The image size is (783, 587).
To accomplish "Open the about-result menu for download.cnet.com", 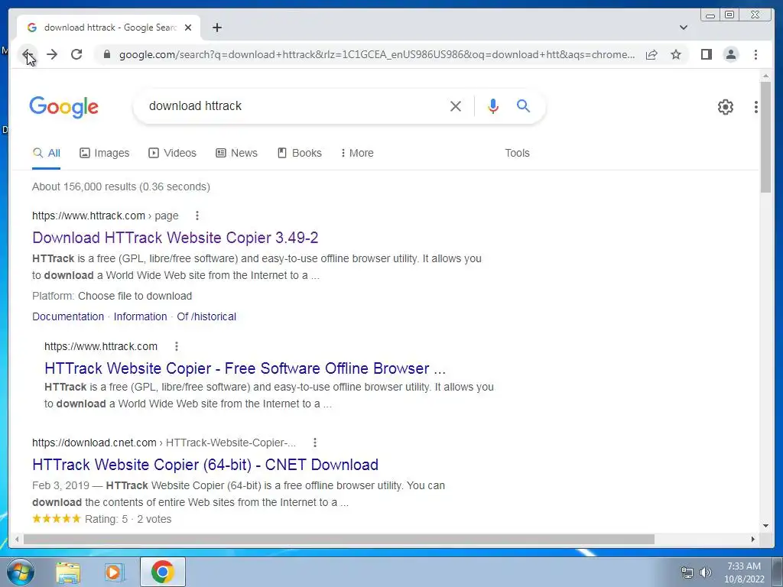I will (314, 443).
